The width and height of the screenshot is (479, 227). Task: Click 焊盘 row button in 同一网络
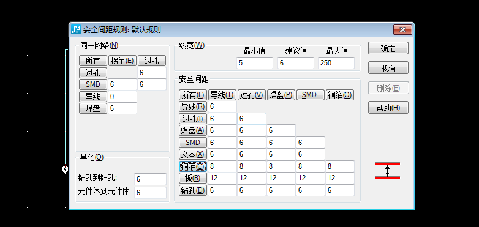click(x=93, y=108)
